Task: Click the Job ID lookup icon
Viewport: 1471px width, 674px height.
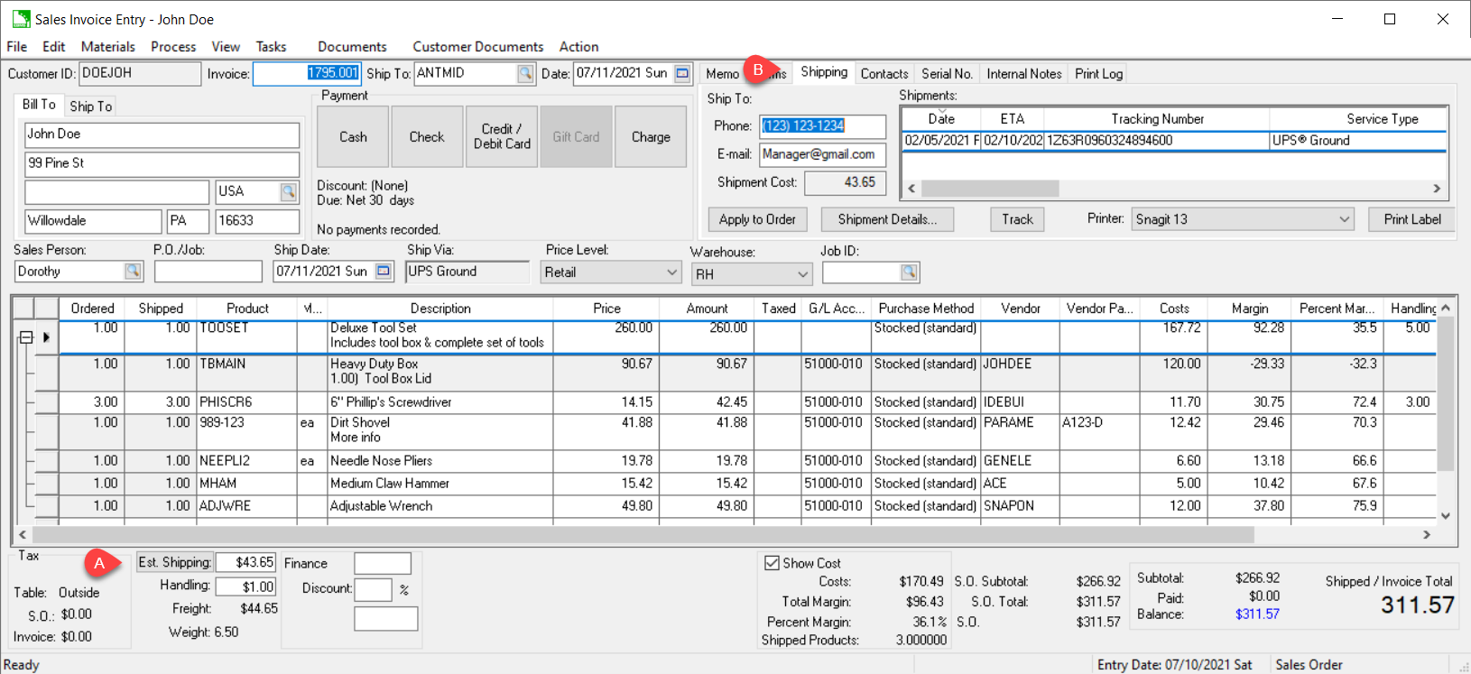Action: [x=909, y=272]
